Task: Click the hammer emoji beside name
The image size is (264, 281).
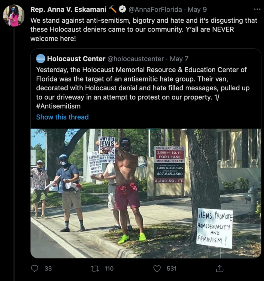Action: tap(113, 9)
